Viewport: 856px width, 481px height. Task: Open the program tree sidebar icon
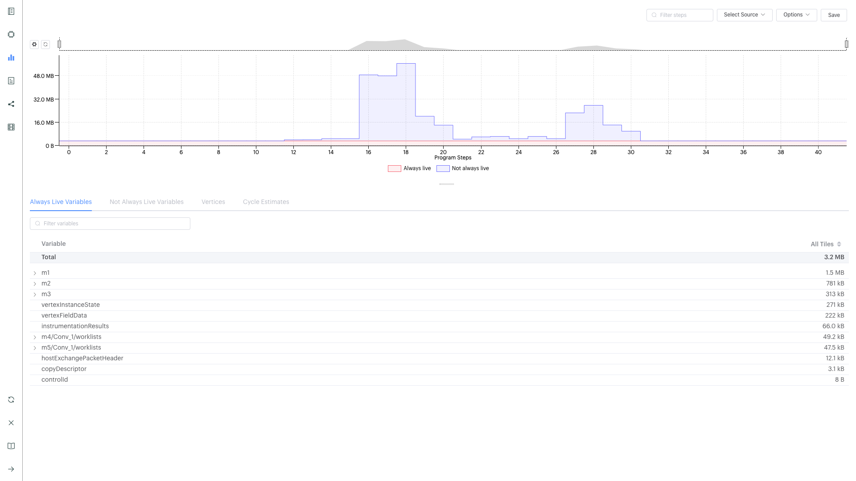tap(11, 81)
